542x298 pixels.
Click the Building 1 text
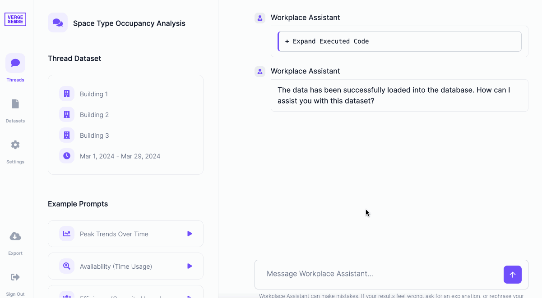pyautogui.click(x=94, y=94)
